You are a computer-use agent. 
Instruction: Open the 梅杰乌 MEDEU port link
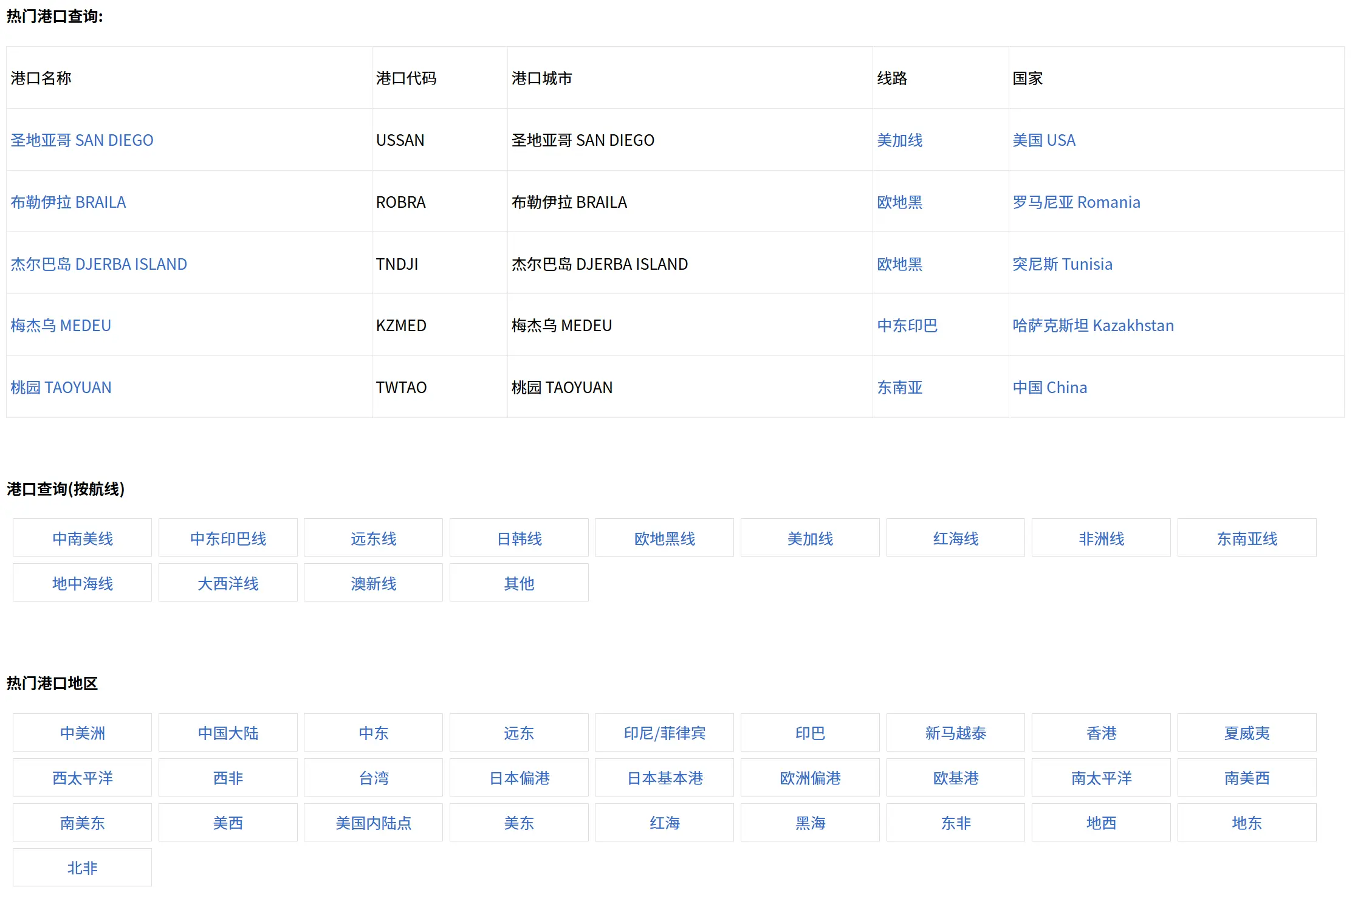(61, 326)
